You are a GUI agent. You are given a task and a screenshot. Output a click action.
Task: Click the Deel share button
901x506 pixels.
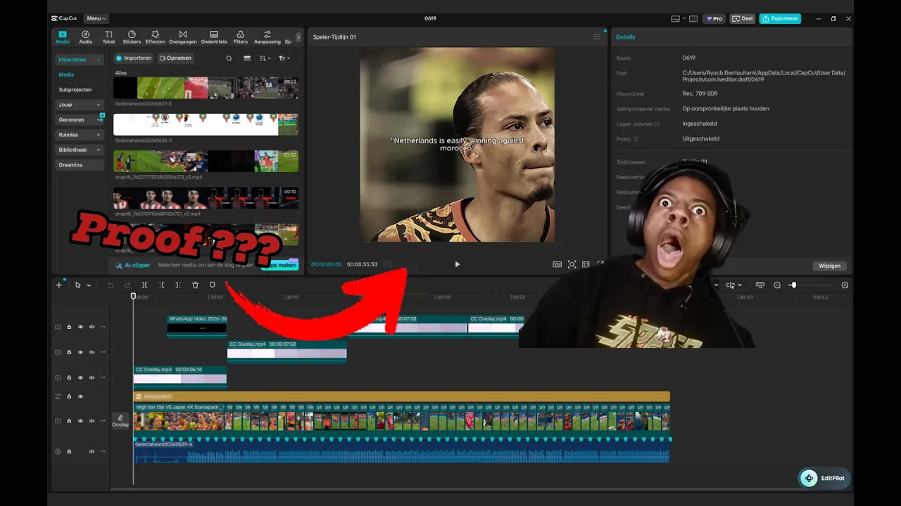point(743,19)
